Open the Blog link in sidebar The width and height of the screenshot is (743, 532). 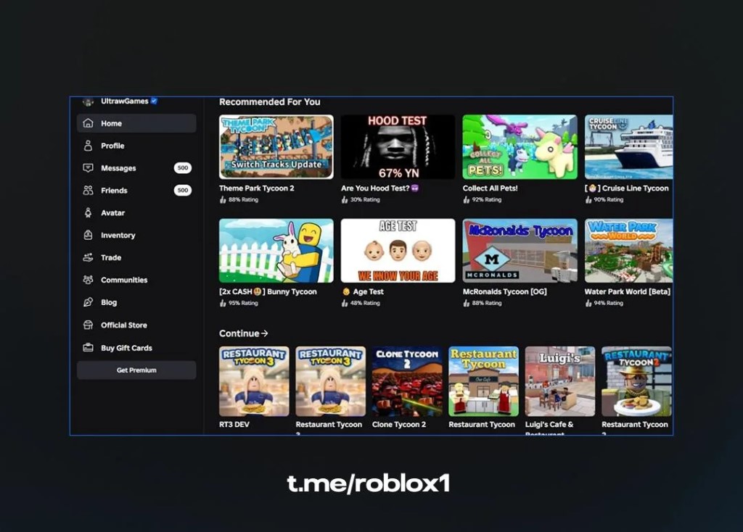click(136, 302)
